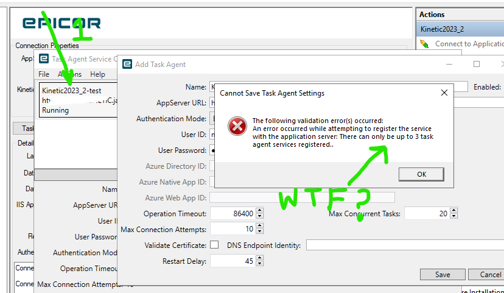Decrease Max Connection Attempts value

point(260,231)
